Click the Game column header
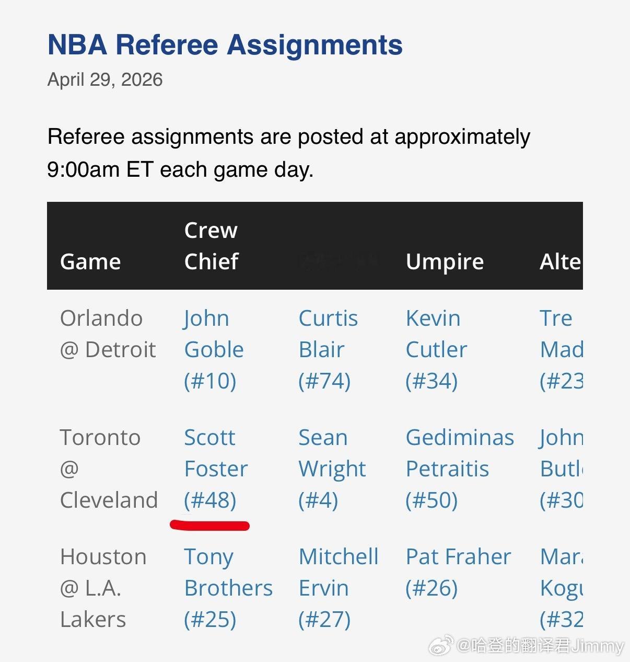 (90, 261)
